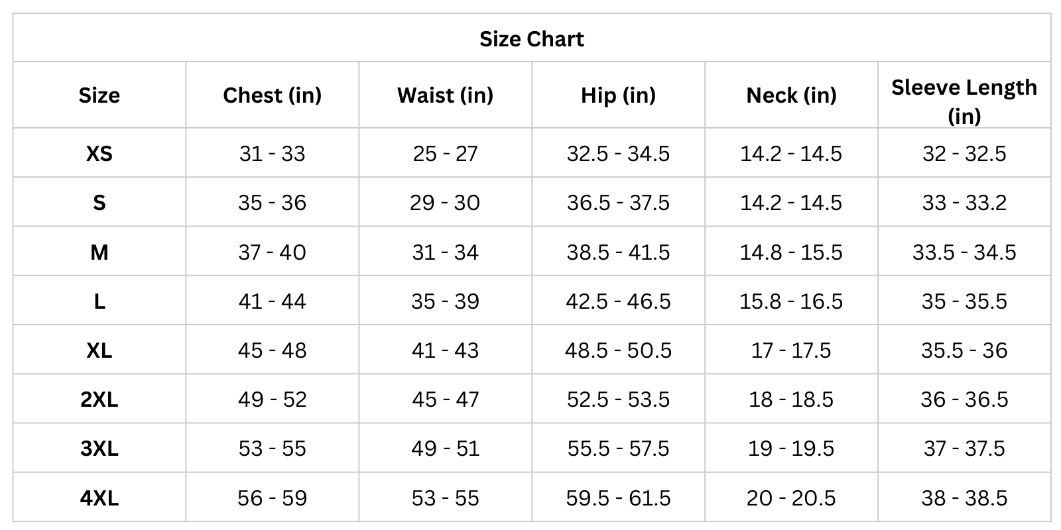The image size is (1061, 530).
Task: Select the M size row label
Action: (99, 252)
